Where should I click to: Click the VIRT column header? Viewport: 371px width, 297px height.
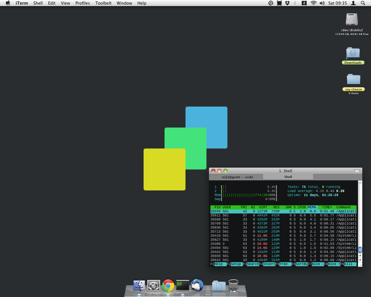click(263, 207)
